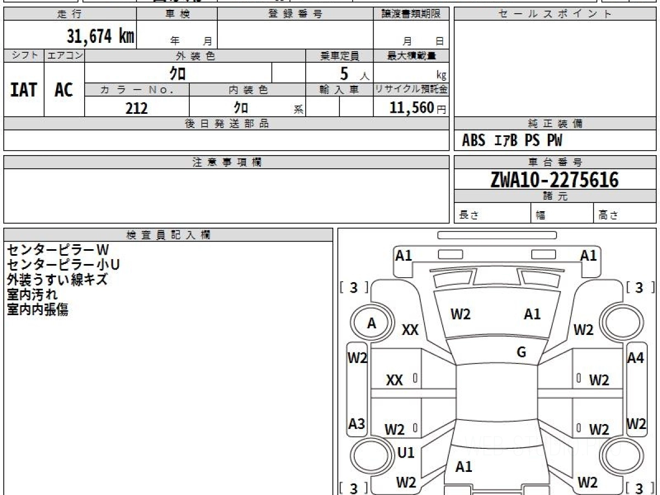This screenshot has height=495, width=660.
Task: Click the G mark on the windshield
Action: tap(521, 353)
